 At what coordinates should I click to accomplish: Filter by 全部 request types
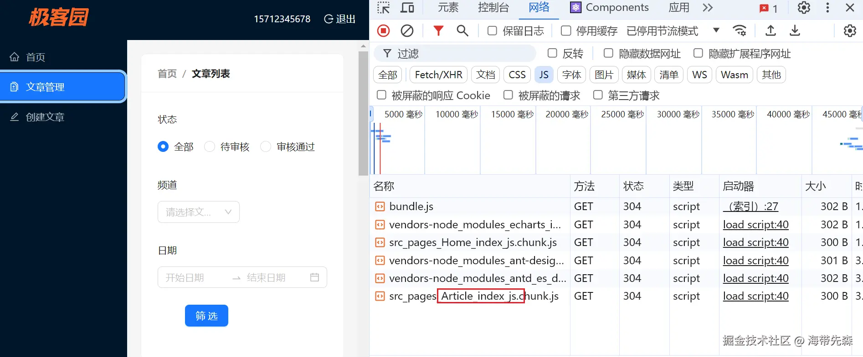click(388, 75)
